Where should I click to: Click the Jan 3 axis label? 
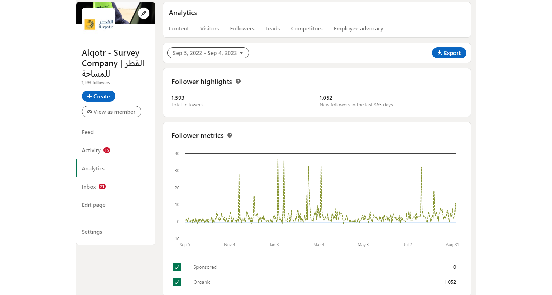(x=274, y=245)
